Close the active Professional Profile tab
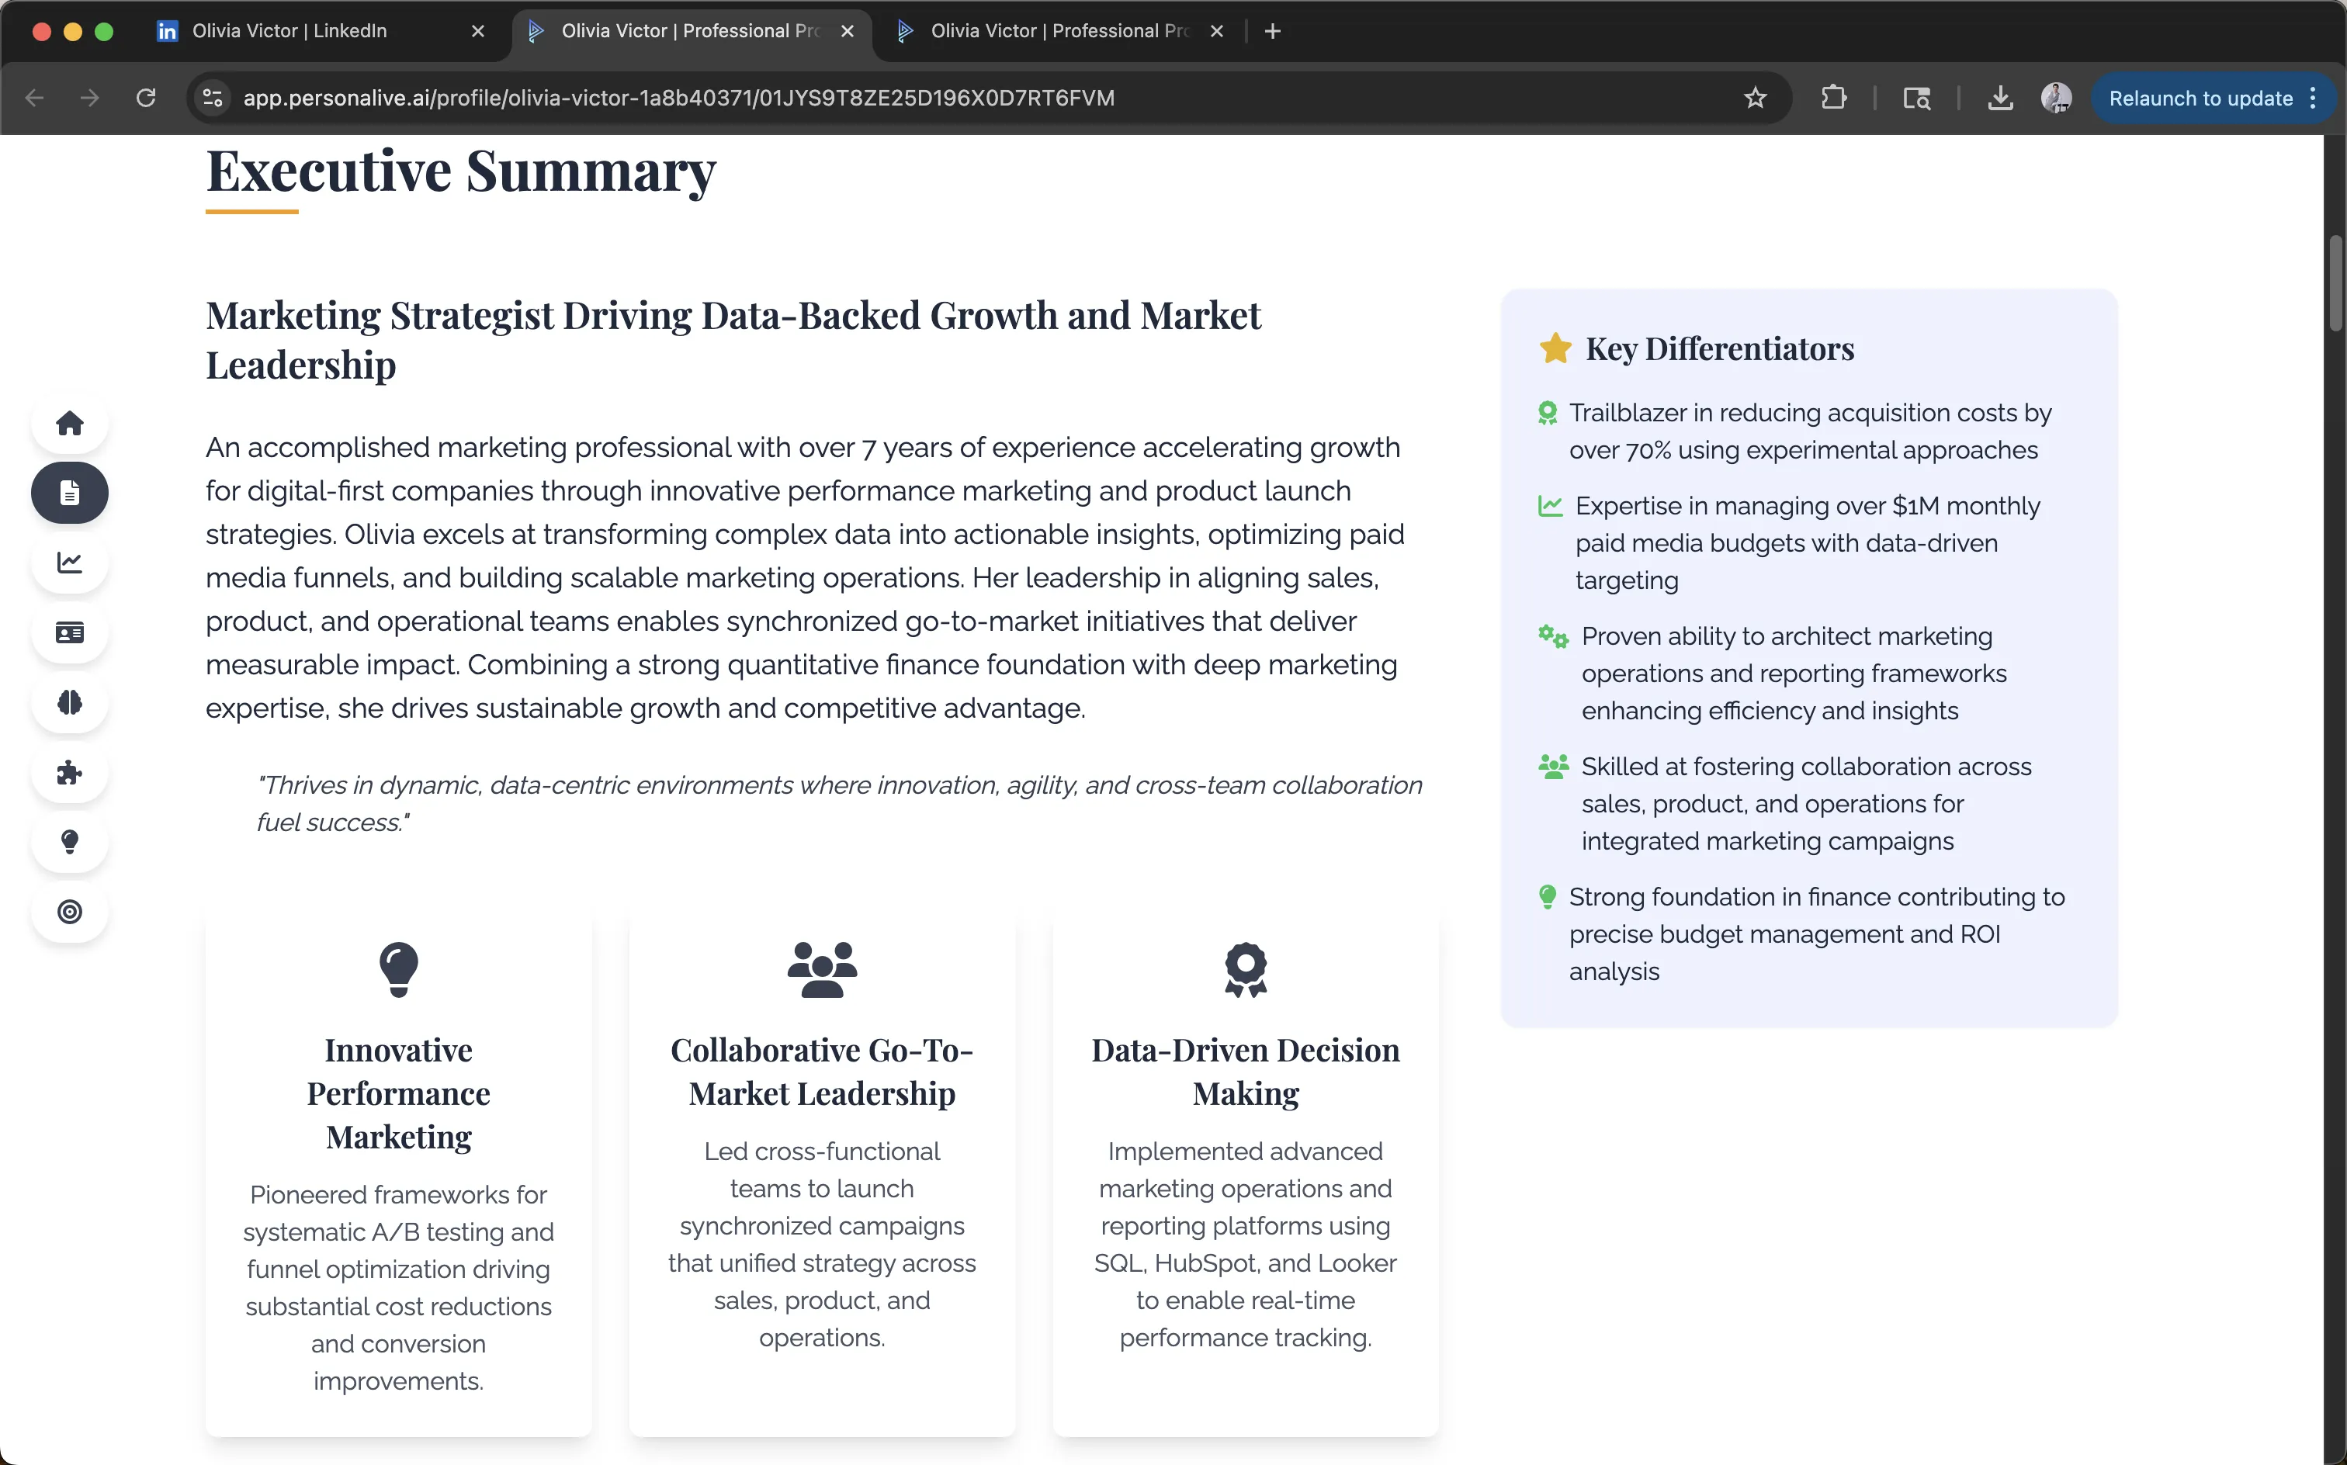The image size is (2347, 1465). click(847, 31)
